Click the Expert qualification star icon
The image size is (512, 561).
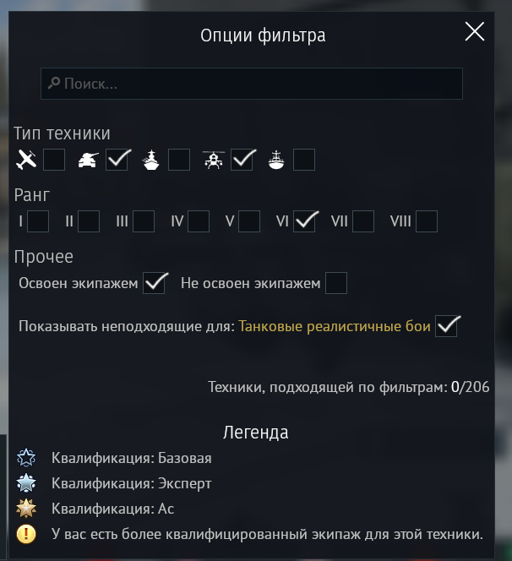pyautogui.click(x=27, y=483)
